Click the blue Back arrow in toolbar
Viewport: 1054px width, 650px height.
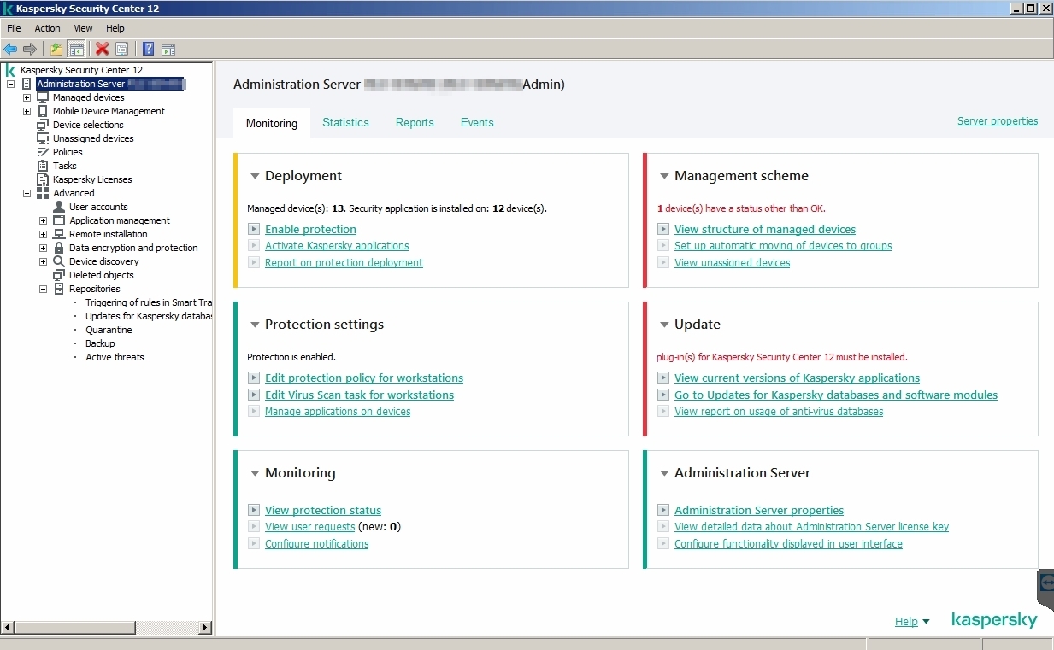[x=10, y=49]
